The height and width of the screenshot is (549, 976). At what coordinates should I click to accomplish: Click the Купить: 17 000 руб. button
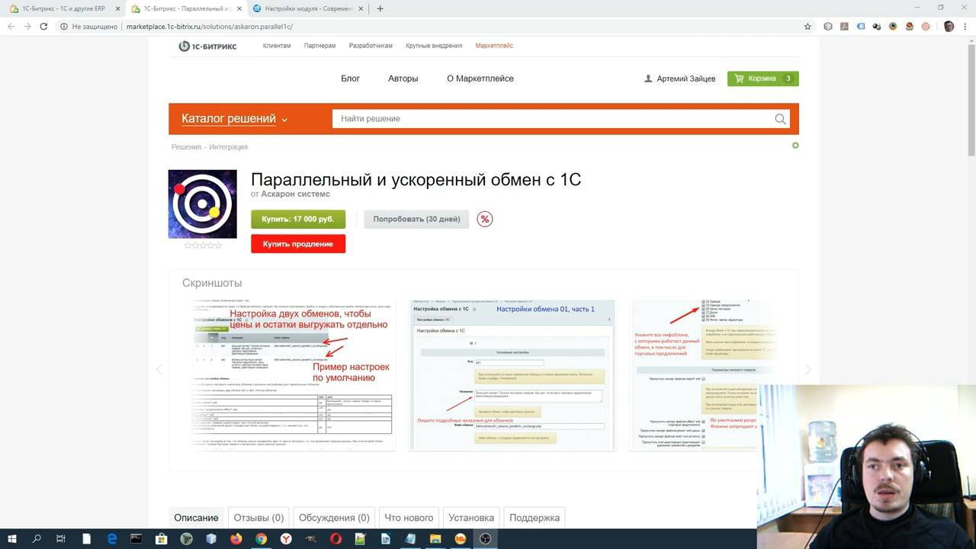298,219
